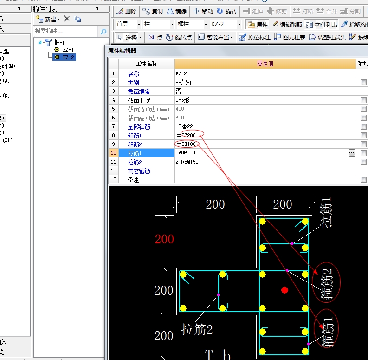The image size is (368, 360).
Task: Pin the Component List (构件列表) panel
Action: 97,9
